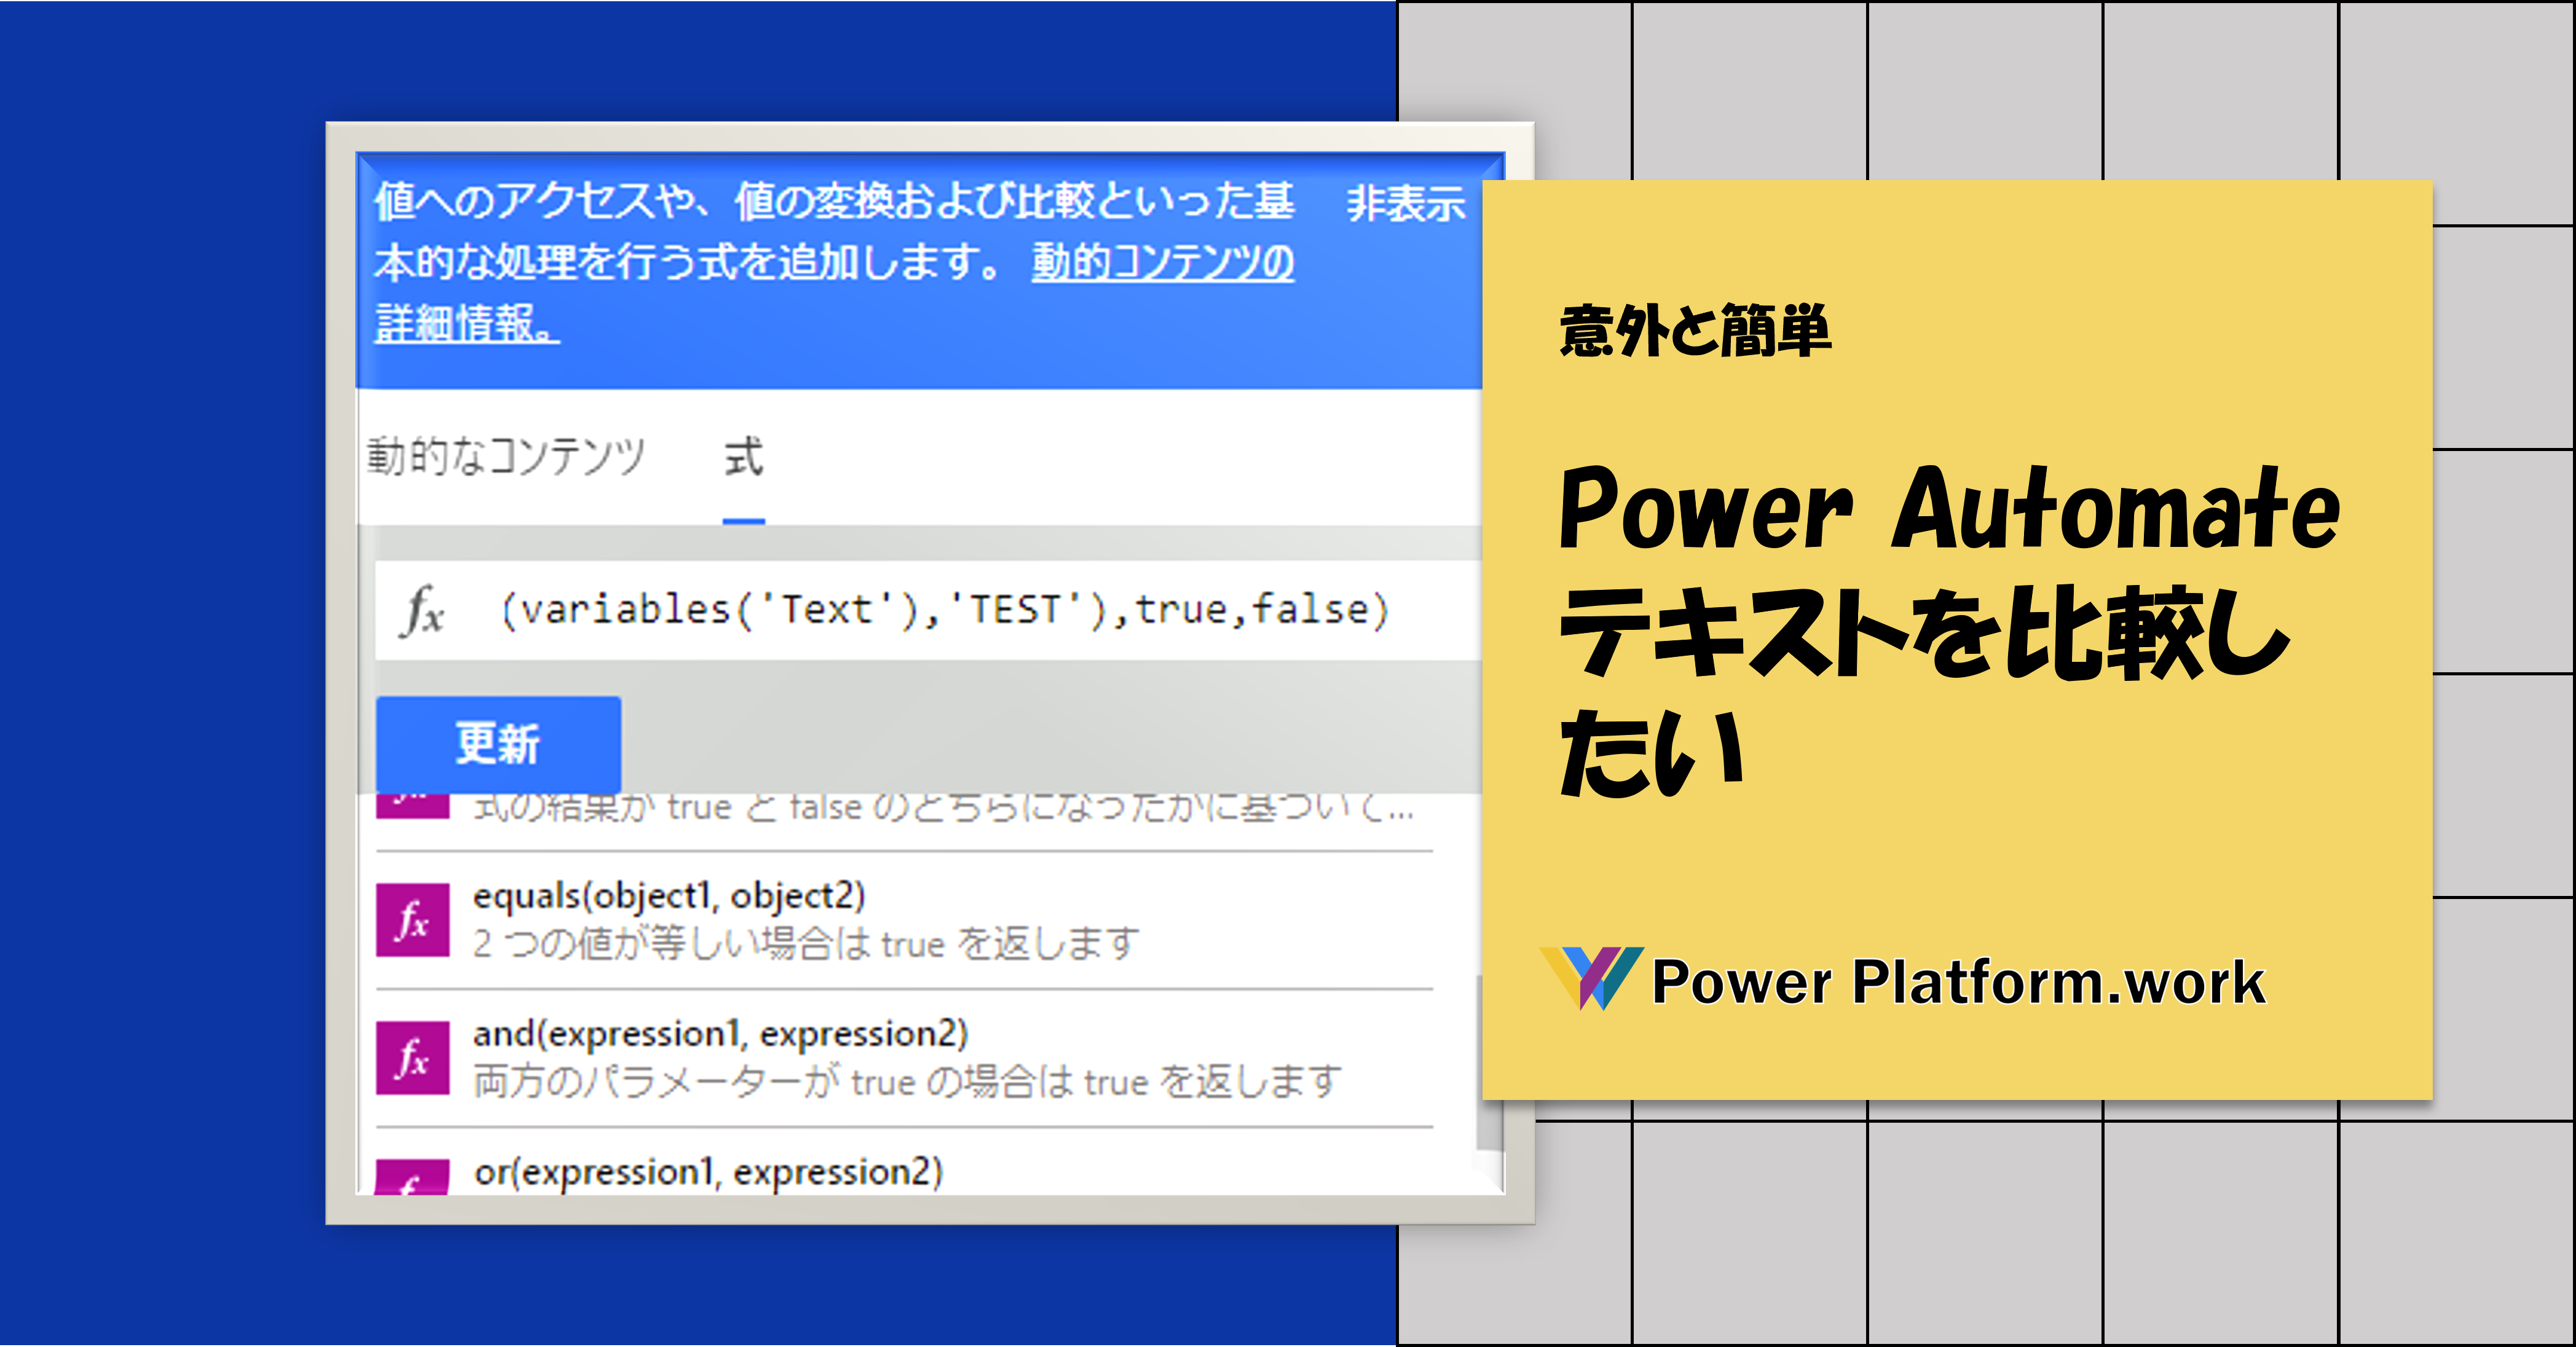Viewport: 2576px width, 1347px height.
Task: Click the Power Platform.work logo icon
Action: click(1592, 979)
